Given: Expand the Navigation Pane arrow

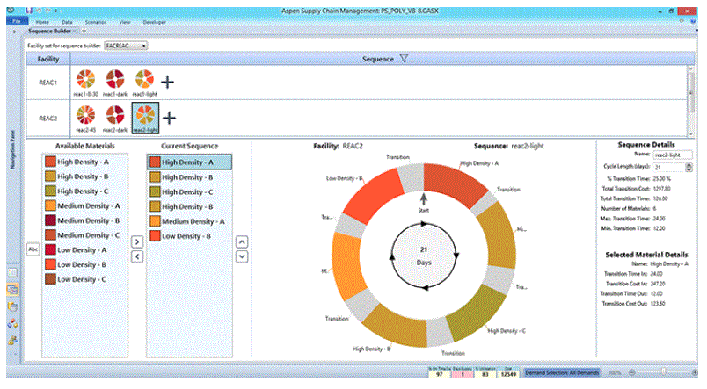Looking at the screenshot, I should pos(14,32).
